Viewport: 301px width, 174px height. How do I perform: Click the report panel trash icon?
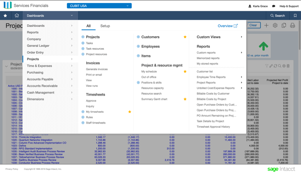coord(288,66)
